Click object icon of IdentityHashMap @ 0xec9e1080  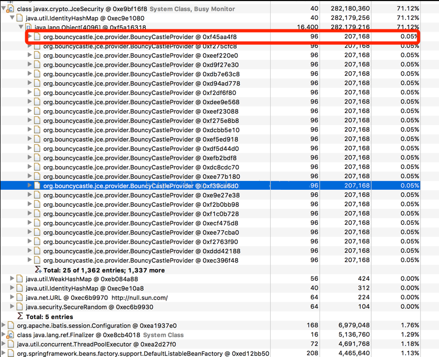20,18
